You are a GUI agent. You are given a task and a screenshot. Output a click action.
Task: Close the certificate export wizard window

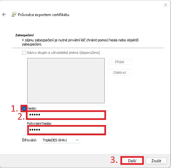pos(166,5)
